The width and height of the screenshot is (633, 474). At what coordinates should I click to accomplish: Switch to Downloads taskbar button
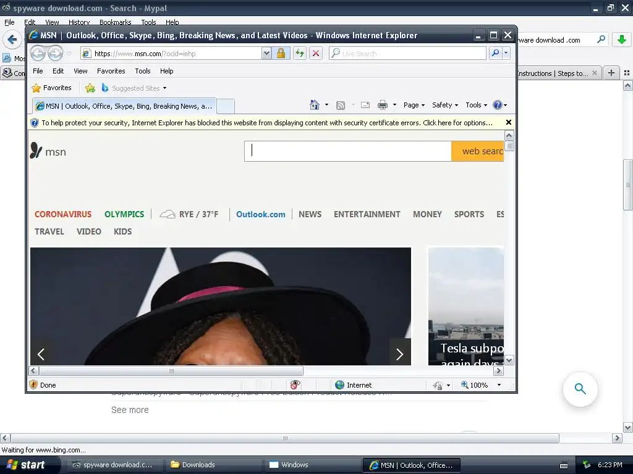(x=213, y=465)
